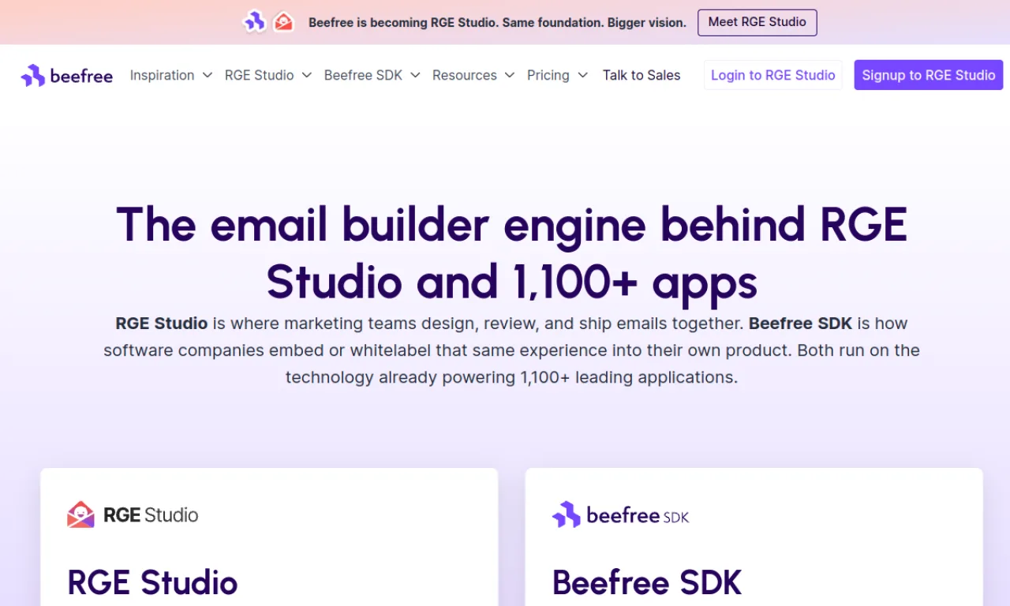Expand the chevron next to Resources
This screenshot has width=1010, height=606.
510,76
